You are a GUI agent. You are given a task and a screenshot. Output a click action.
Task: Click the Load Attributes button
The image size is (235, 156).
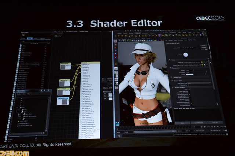click(x=199, y=123)
